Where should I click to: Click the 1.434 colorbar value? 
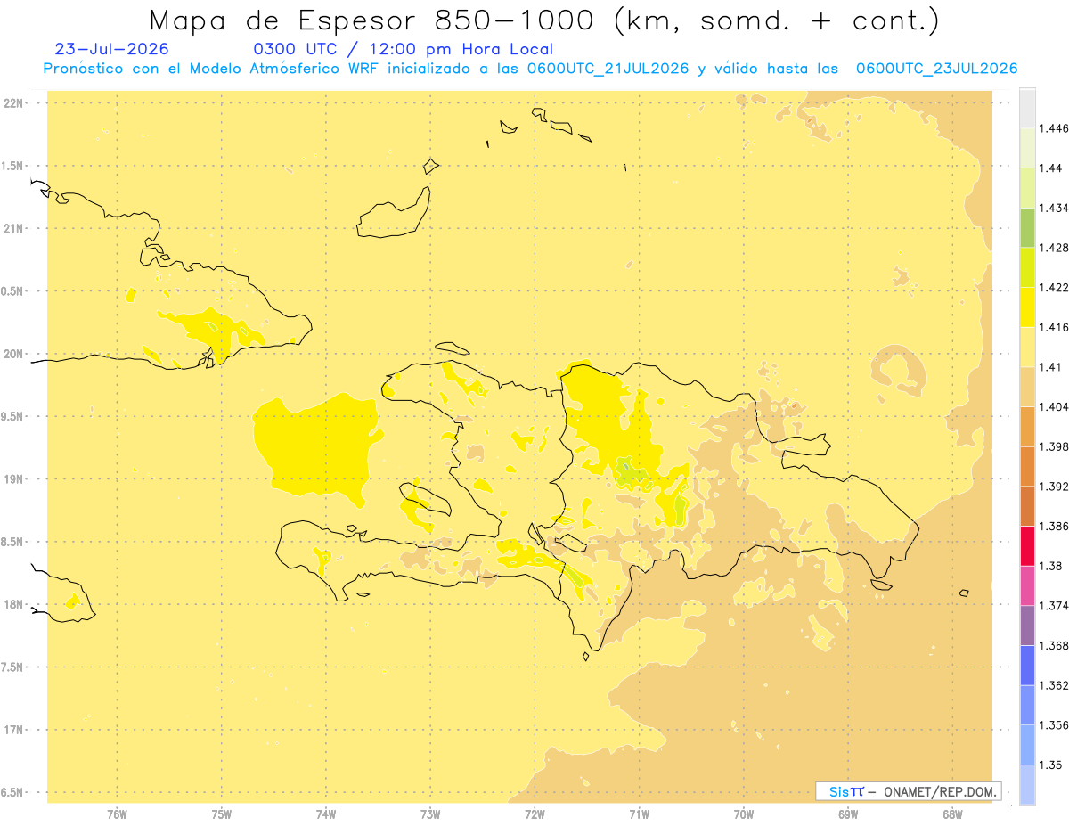tap(1053, 208)
